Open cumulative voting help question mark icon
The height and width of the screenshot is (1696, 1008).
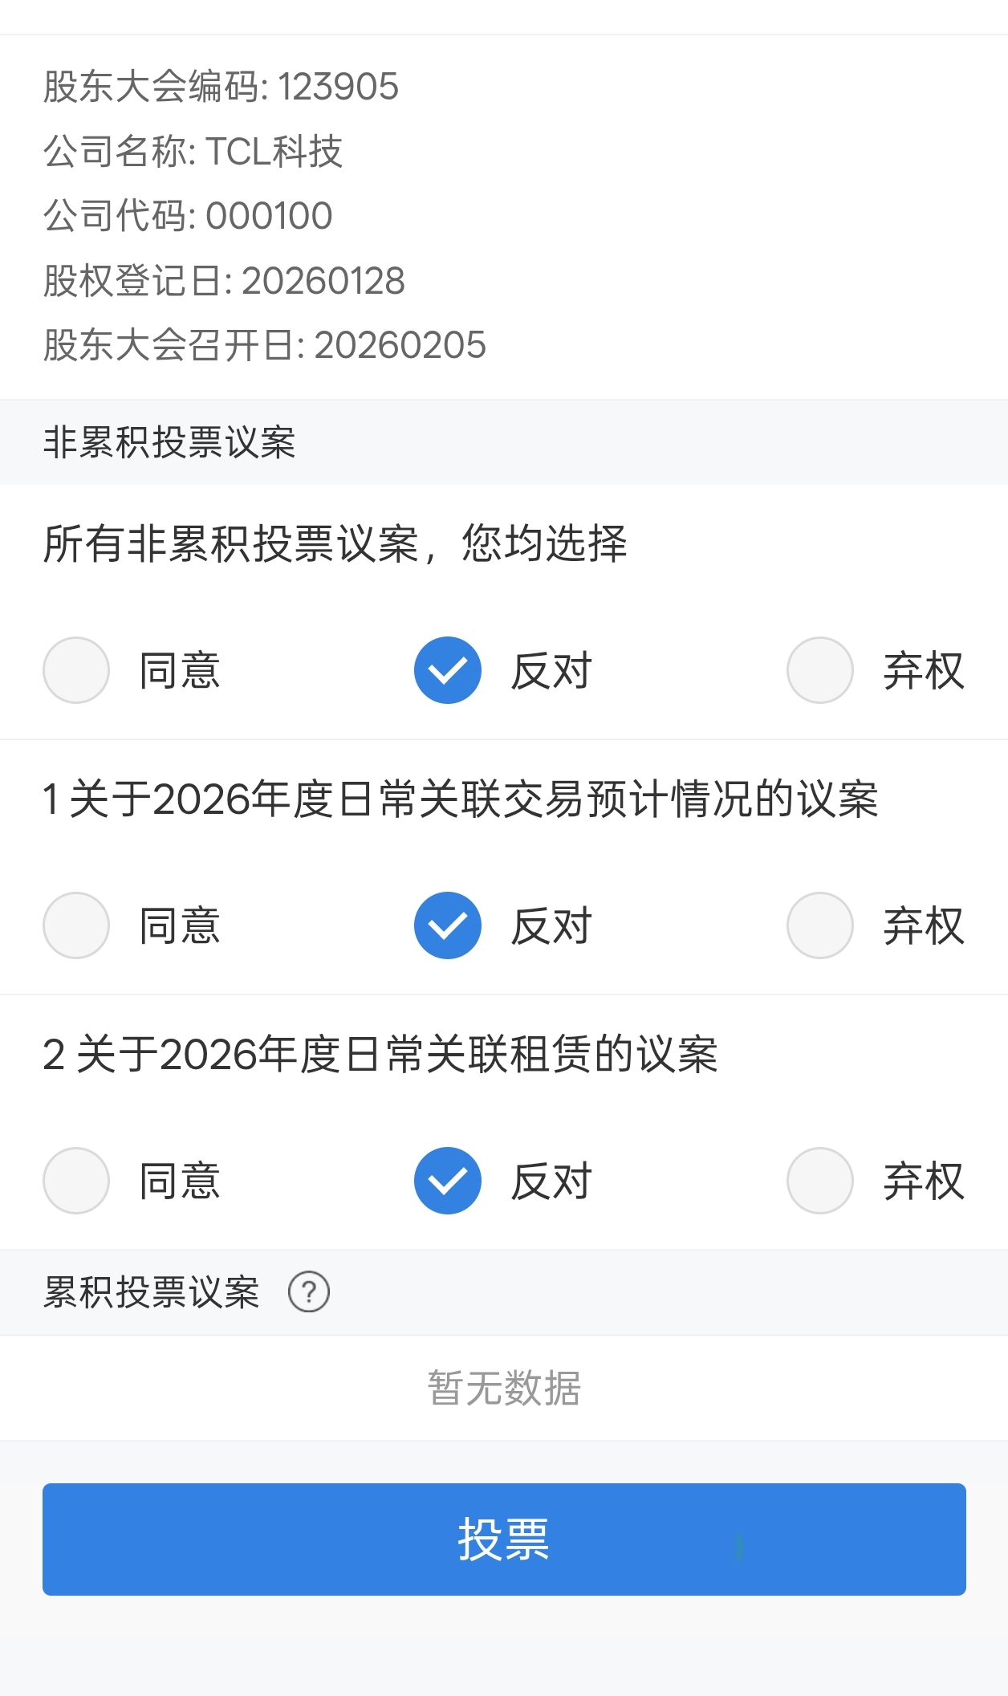pyautogui.click(x=309, y=1292)
